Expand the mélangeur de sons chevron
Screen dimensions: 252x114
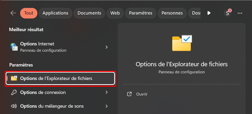point(107,106)
